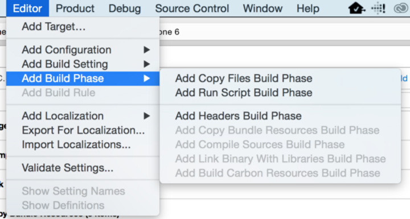
Task: Open the Help menu
Action: click(307, 9)
